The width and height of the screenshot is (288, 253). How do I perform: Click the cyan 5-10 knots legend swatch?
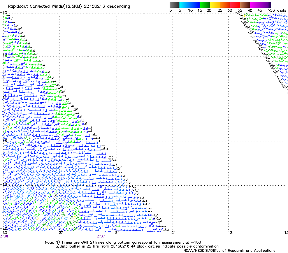coord(184,5)
